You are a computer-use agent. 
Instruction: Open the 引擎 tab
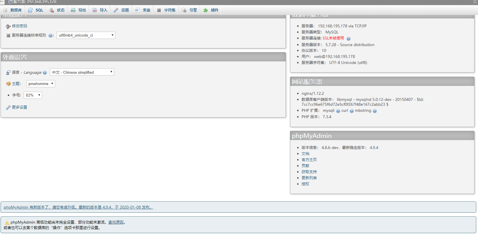click(x=190, y=10)
